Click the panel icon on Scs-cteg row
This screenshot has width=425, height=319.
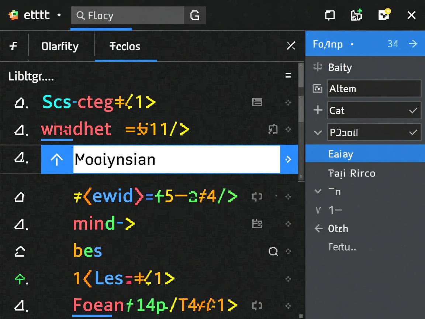coord(257,102)
